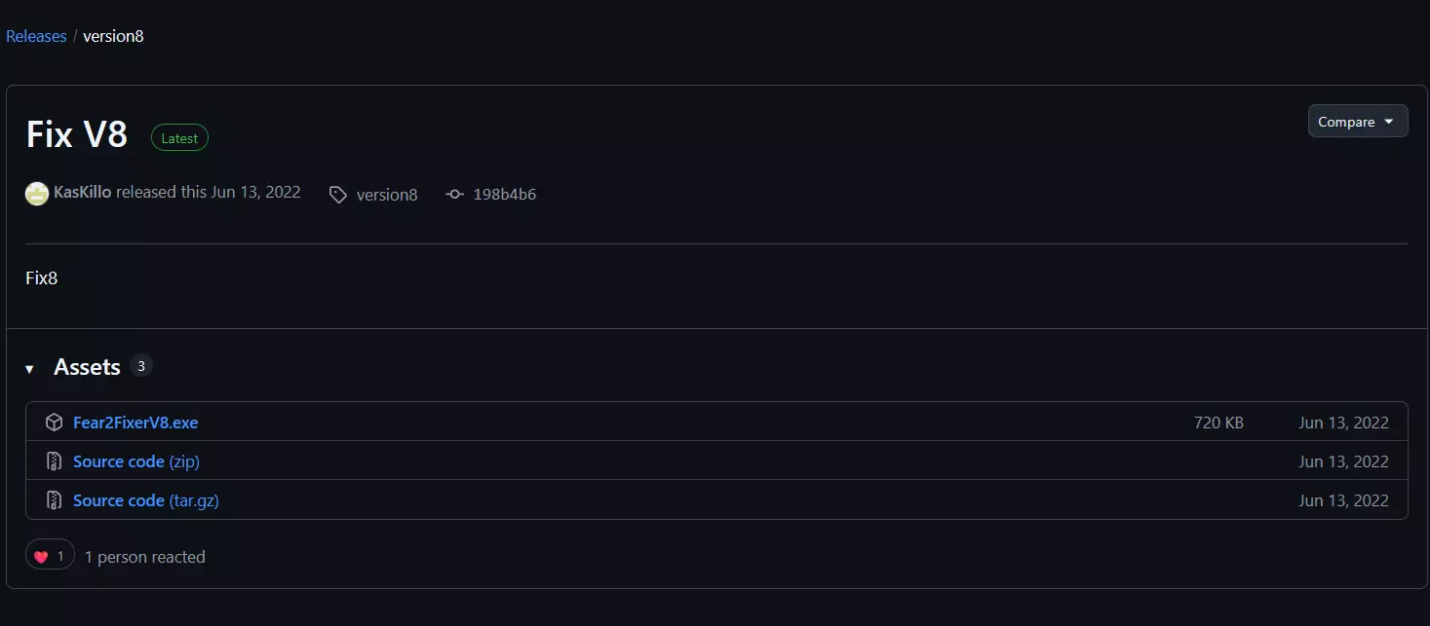Click the commit icon beside 198b4b6
1430x626 pixels.
(x=454, y=195)
